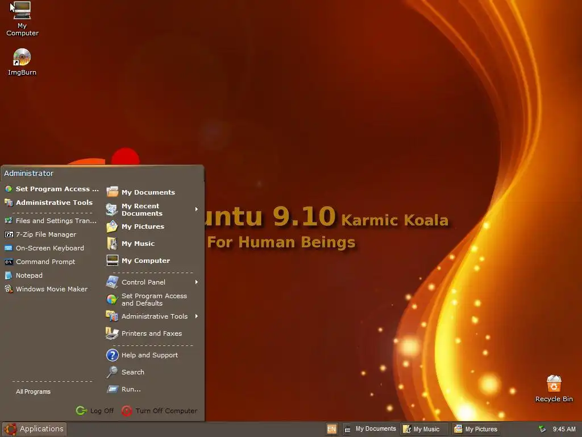Click the Printers and Faxes icon
The height and width of the screenshot is (437, 582).
(112, 333)
